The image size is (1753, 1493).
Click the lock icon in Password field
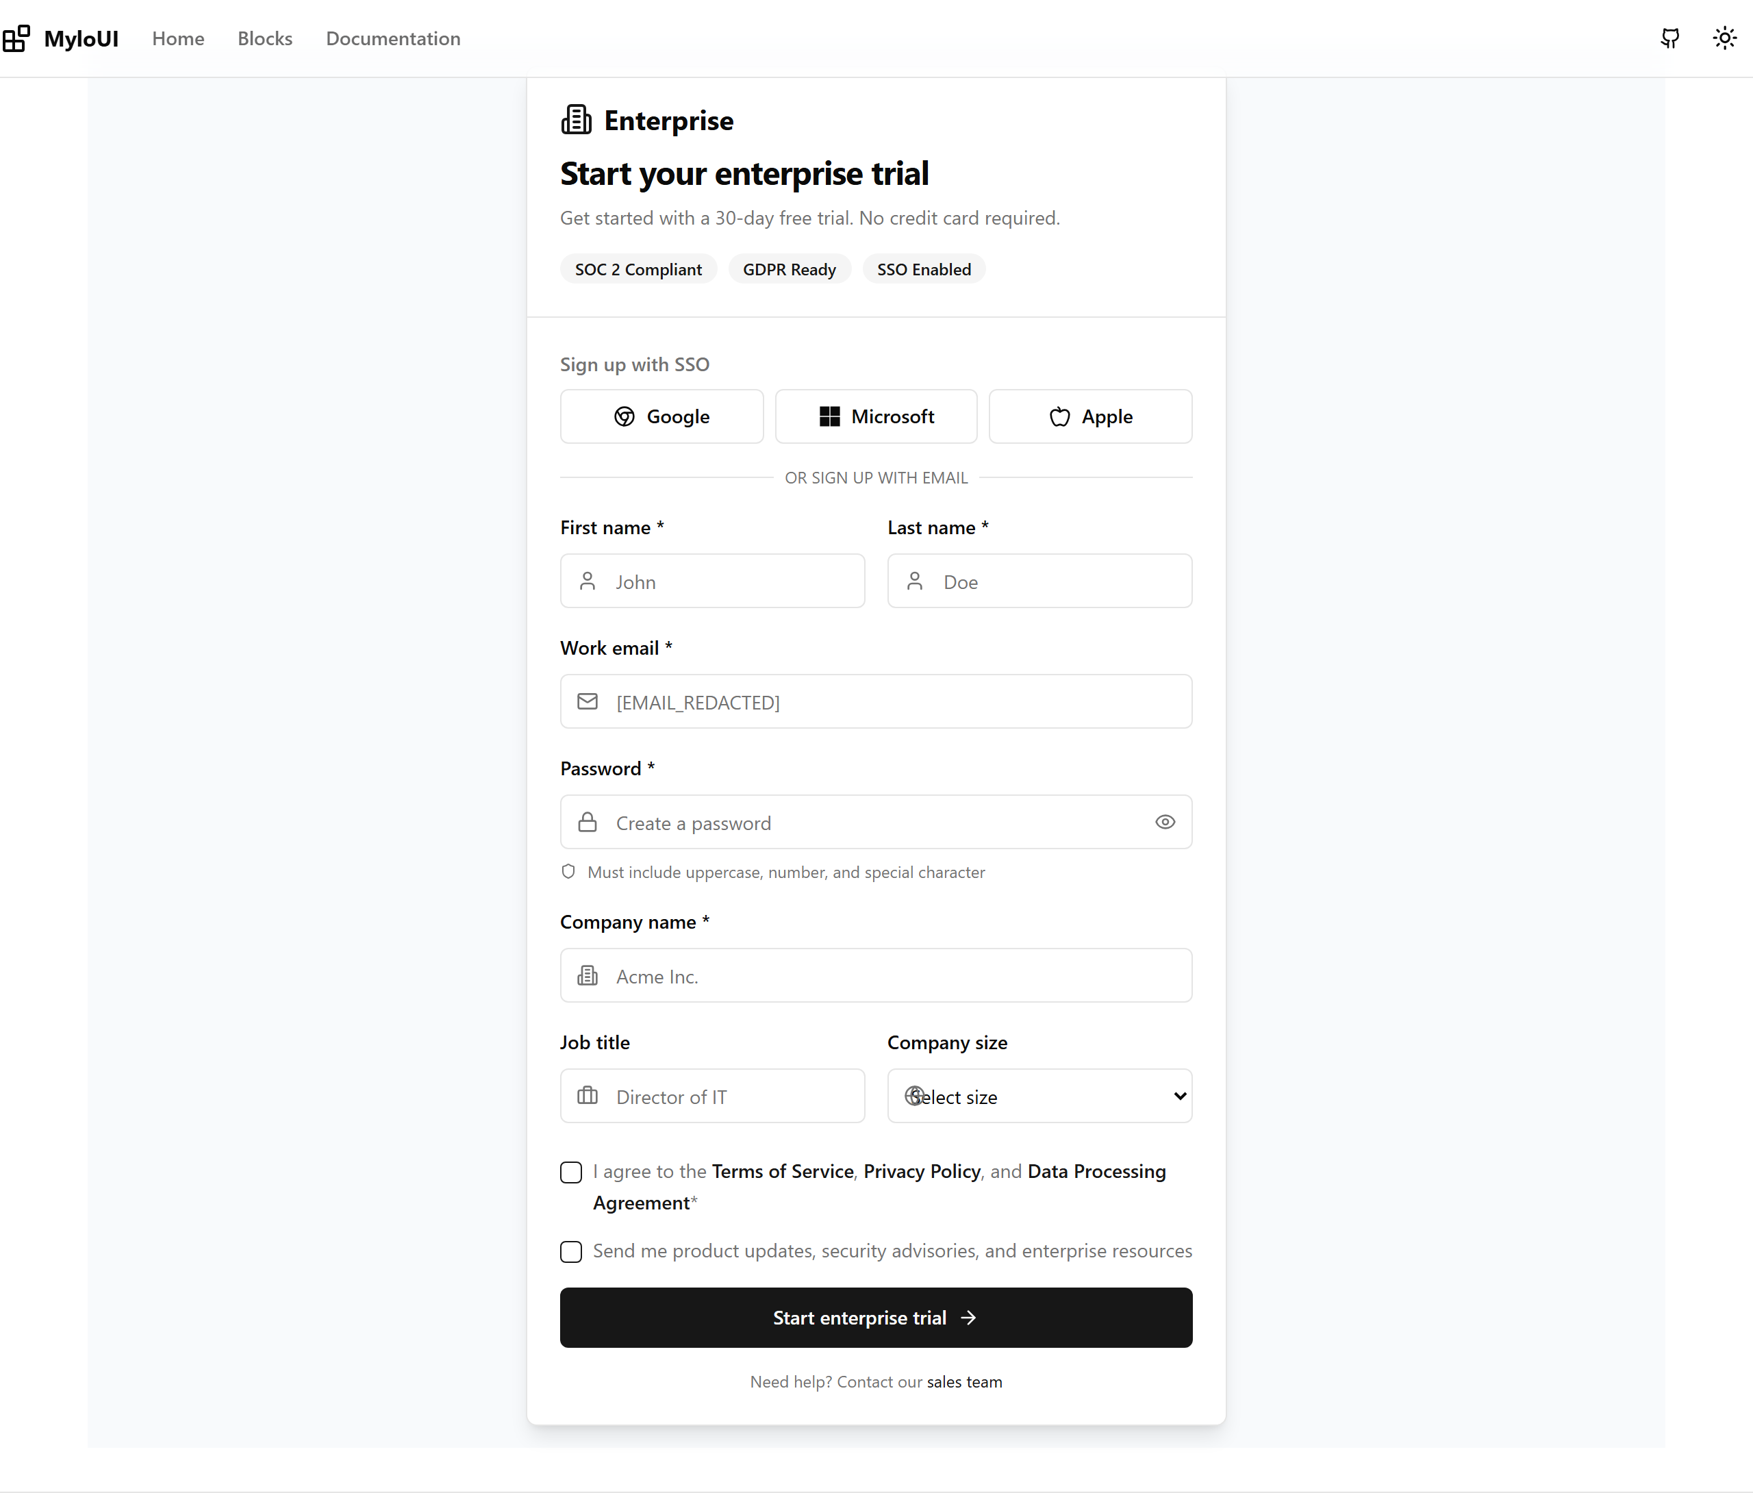coord(587,823)
